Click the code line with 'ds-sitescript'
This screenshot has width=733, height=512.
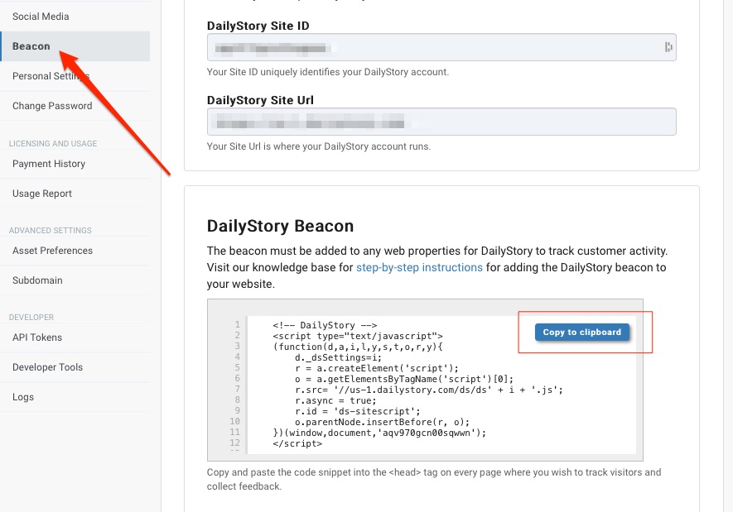[x=358, y=411]
